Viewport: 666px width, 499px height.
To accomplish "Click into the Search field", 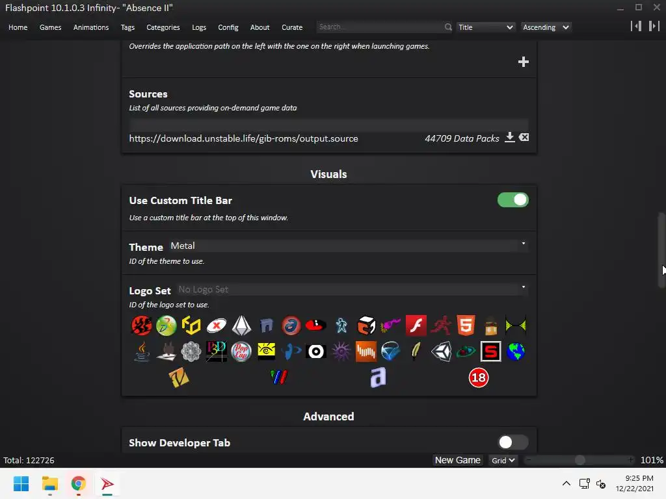I will coord(380,27).
